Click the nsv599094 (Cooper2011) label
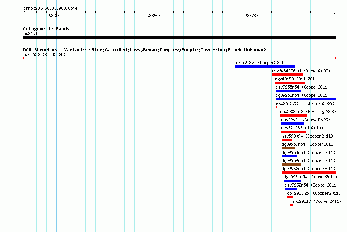347x232 pixels. [x=307, y=136]
